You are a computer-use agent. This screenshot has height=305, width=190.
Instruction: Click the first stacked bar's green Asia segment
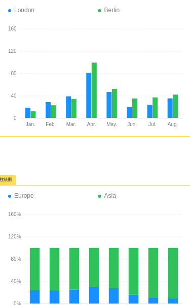tap(34, 269)
